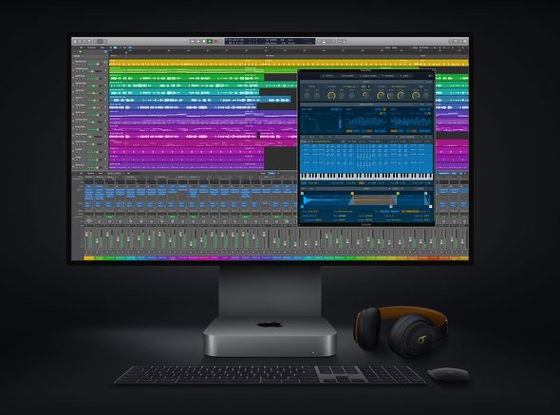Screen dimensions: 560x415
Task: Click the Amp Volume knob in Sampler
Action: 416,95
